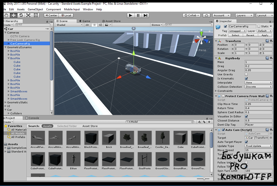Select the Rotate tool
Viewport: 277px width, 186px height.
tap(21, 15)
